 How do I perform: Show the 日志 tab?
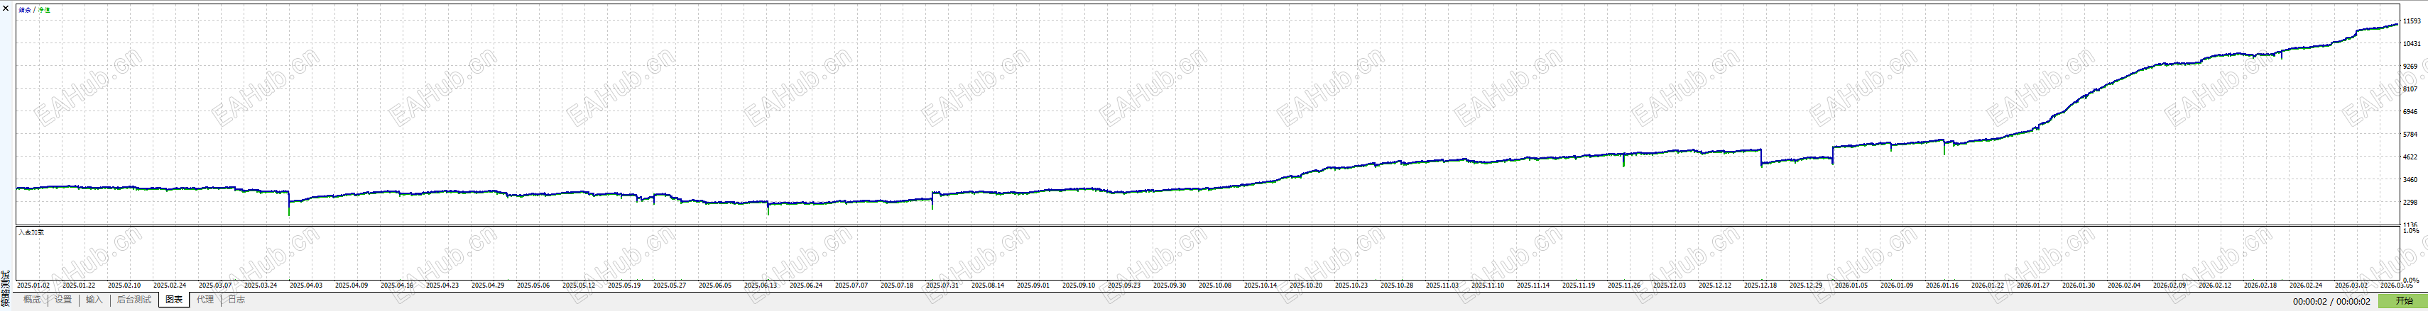[x=236, y=300]
